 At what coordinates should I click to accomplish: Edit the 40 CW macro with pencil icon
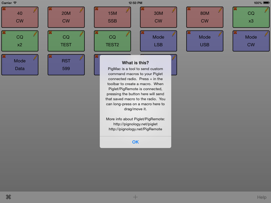(x=35, y=10)
